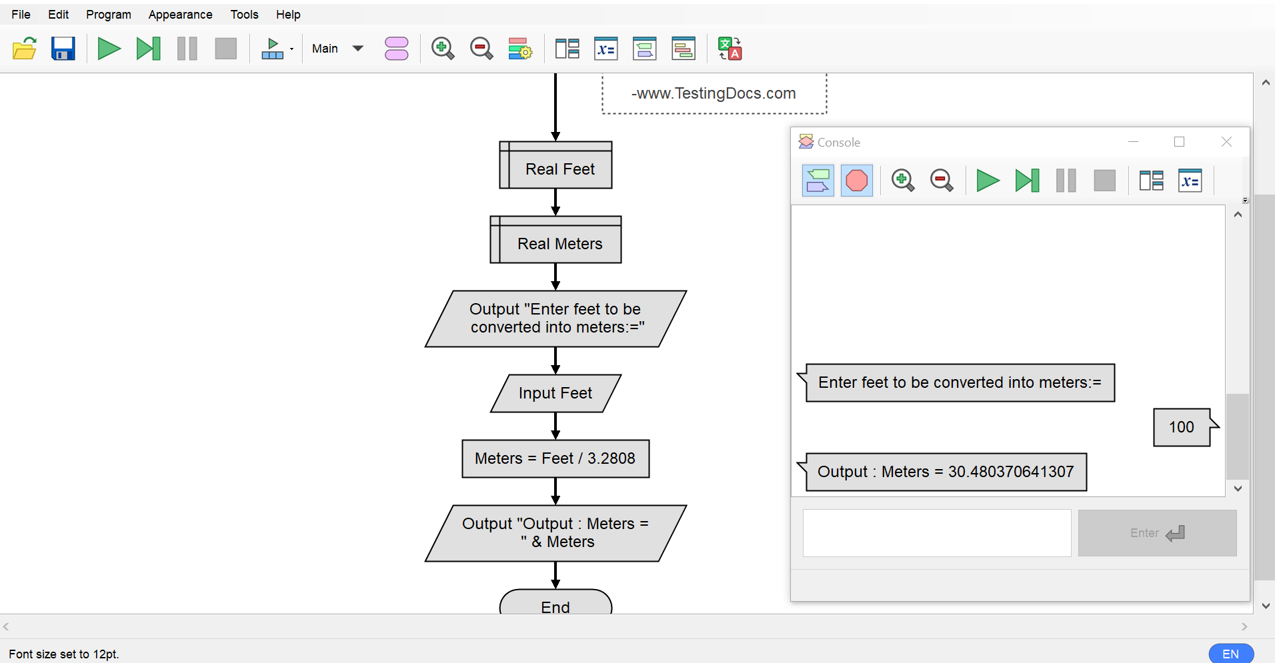Step through the program in the main toolbar
The width and height of the screenshot is (1275, 663).
pos(148,49)
